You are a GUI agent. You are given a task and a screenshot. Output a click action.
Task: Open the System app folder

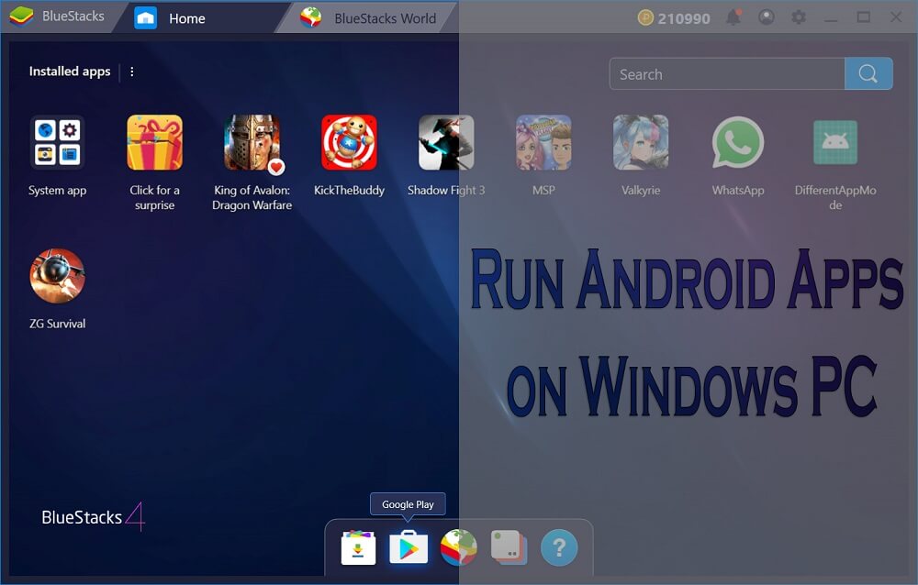tap(57, 143)
